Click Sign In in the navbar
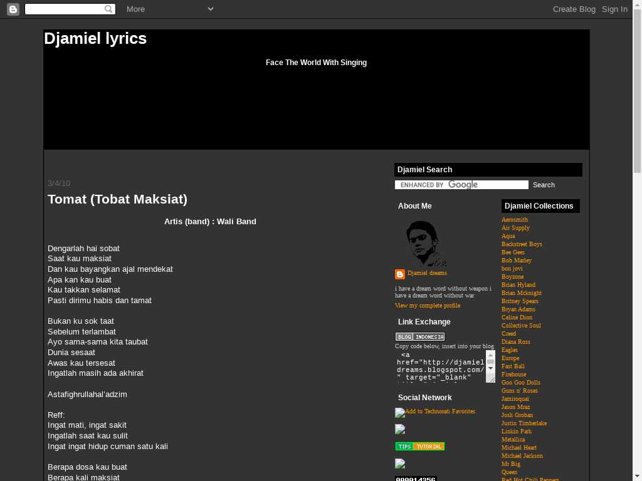Screen dimensions: 642x481 [614, 9]
